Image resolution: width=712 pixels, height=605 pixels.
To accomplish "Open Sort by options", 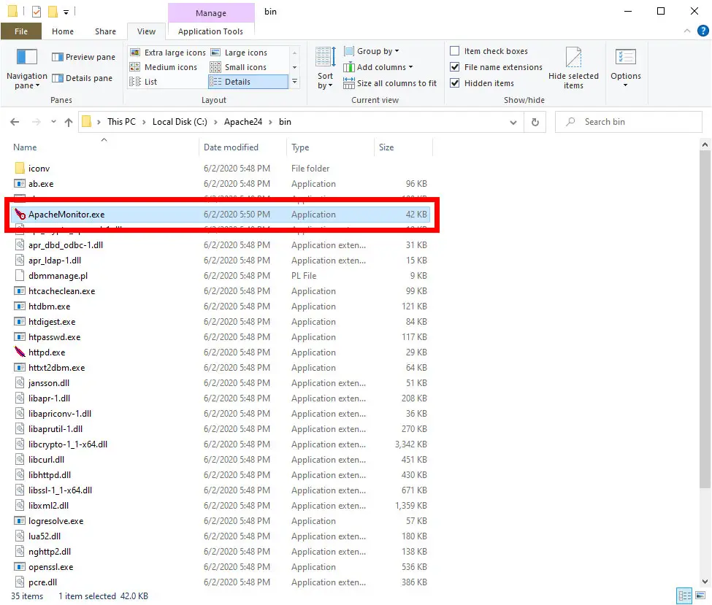I will [325, 69].
